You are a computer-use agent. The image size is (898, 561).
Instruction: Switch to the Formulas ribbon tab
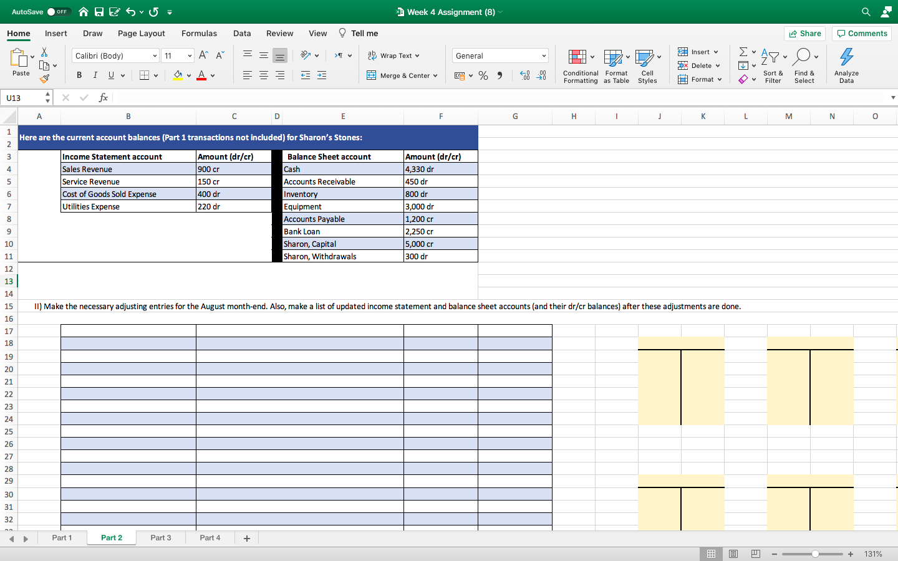pos(199,34)
